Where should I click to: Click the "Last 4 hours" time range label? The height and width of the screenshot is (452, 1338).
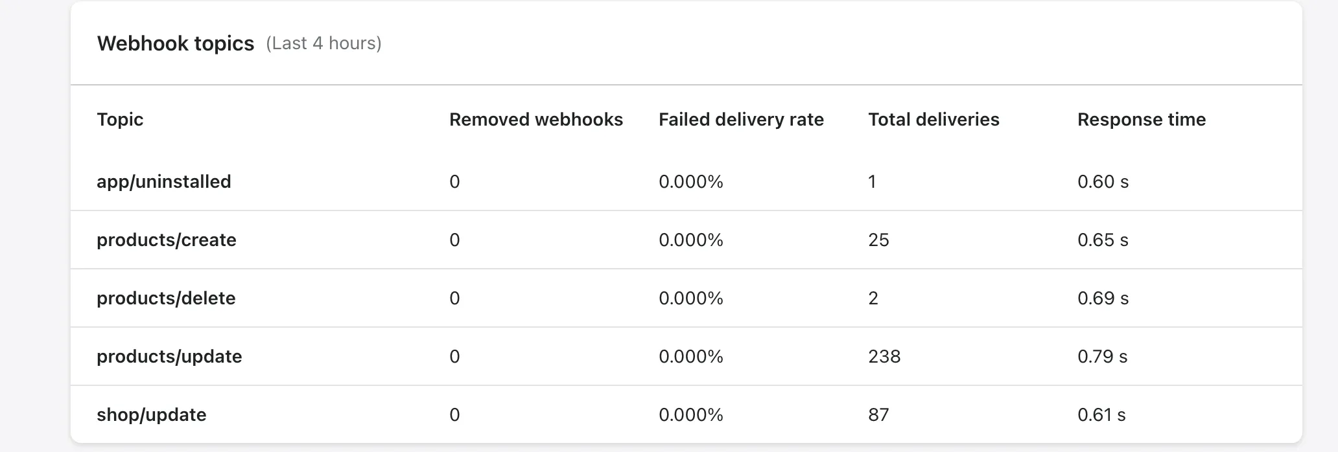pos(323,43)
